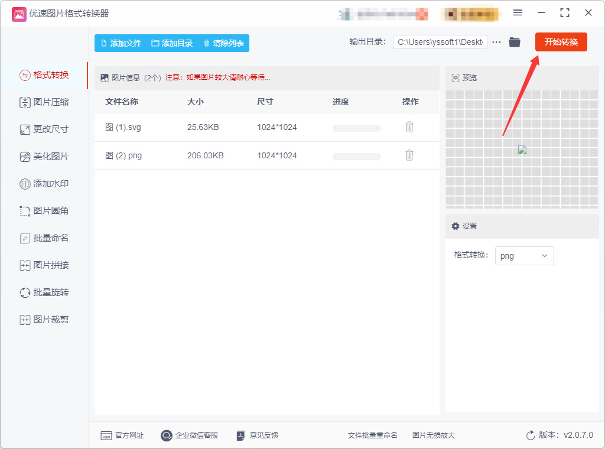Viewport: 605px width, 449px height.
Task: Add a folder via 添加目录
Action: coord(172,43)
